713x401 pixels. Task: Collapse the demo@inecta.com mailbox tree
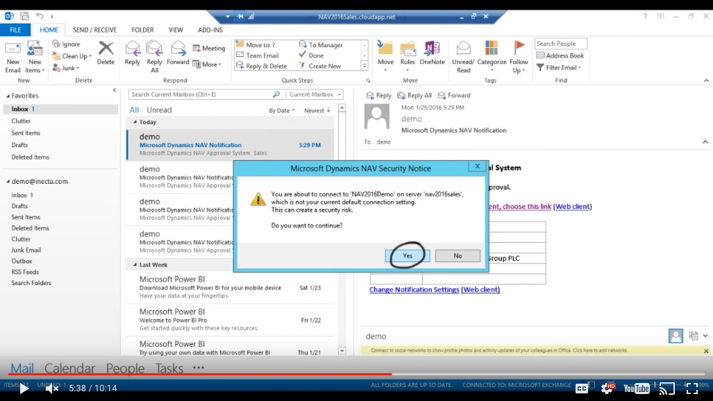(x=8, y=181)
